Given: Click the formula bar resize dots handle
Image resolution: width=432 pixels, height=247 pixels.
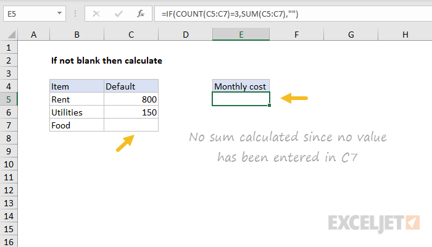Looking at the screenshot, I should point(75,14).
